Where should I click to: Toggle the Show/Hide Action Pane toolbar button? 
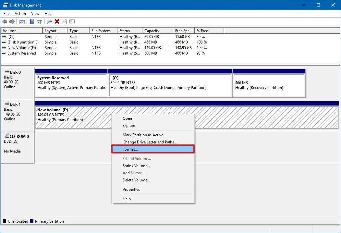coord(39,21)
